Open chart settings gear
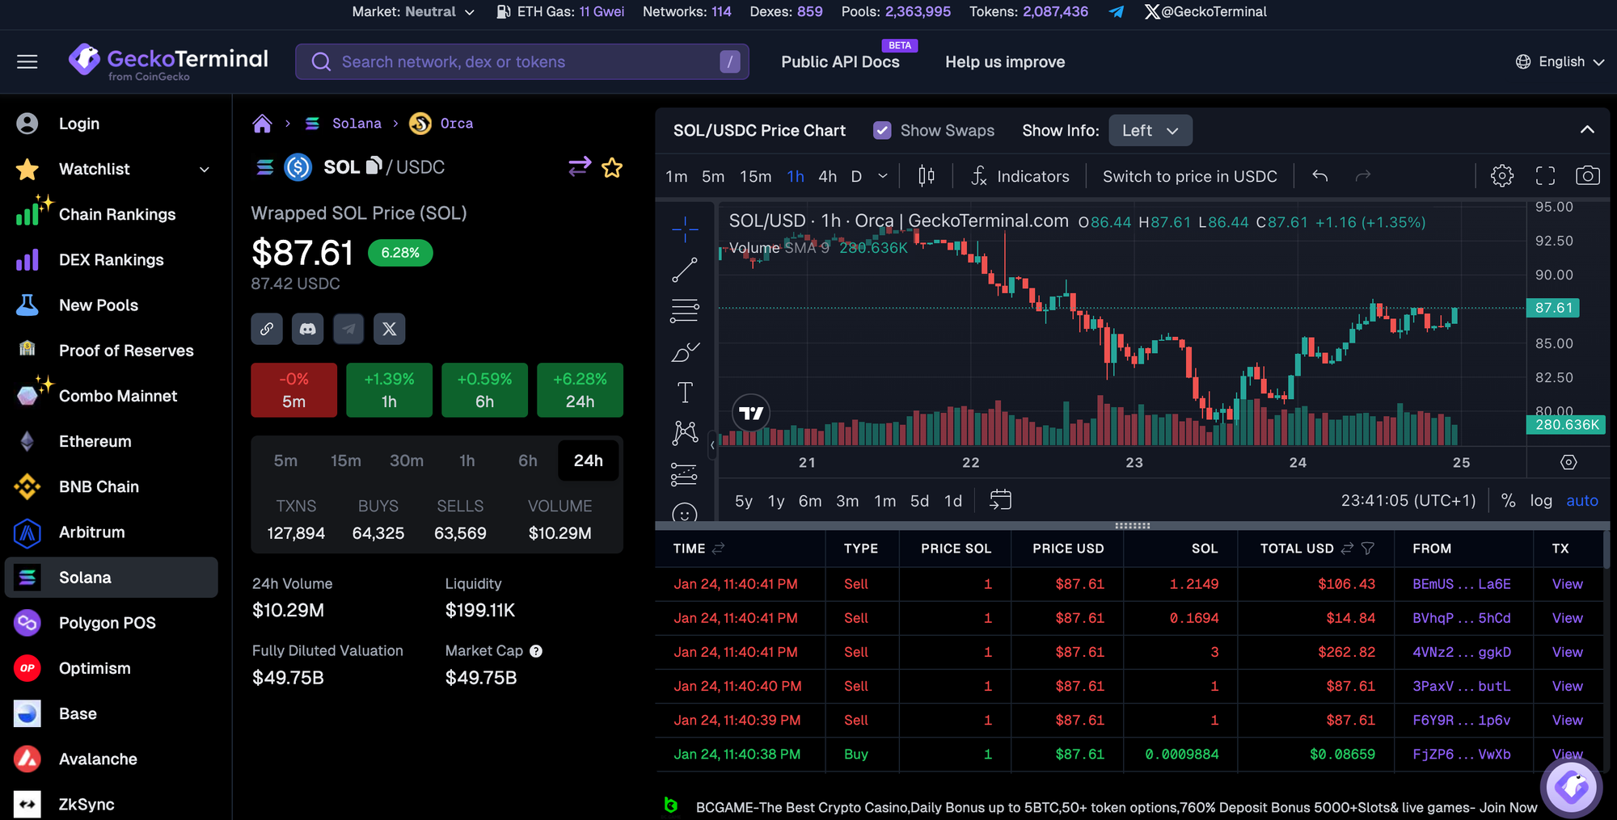This screenshot has height=820, width=1617. (x=1502, y=176)
